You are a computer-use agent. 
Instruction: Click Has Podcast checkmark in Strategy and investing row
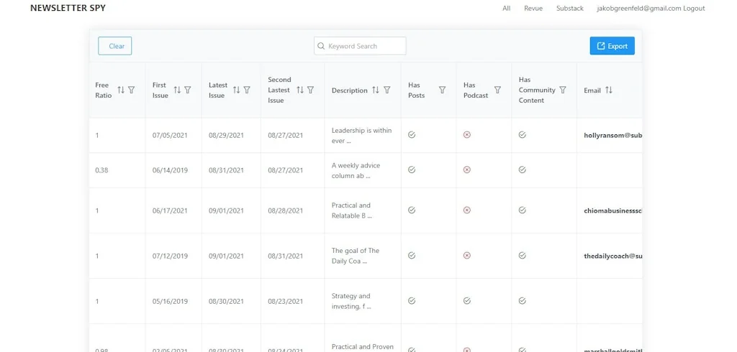pos(466,301)
